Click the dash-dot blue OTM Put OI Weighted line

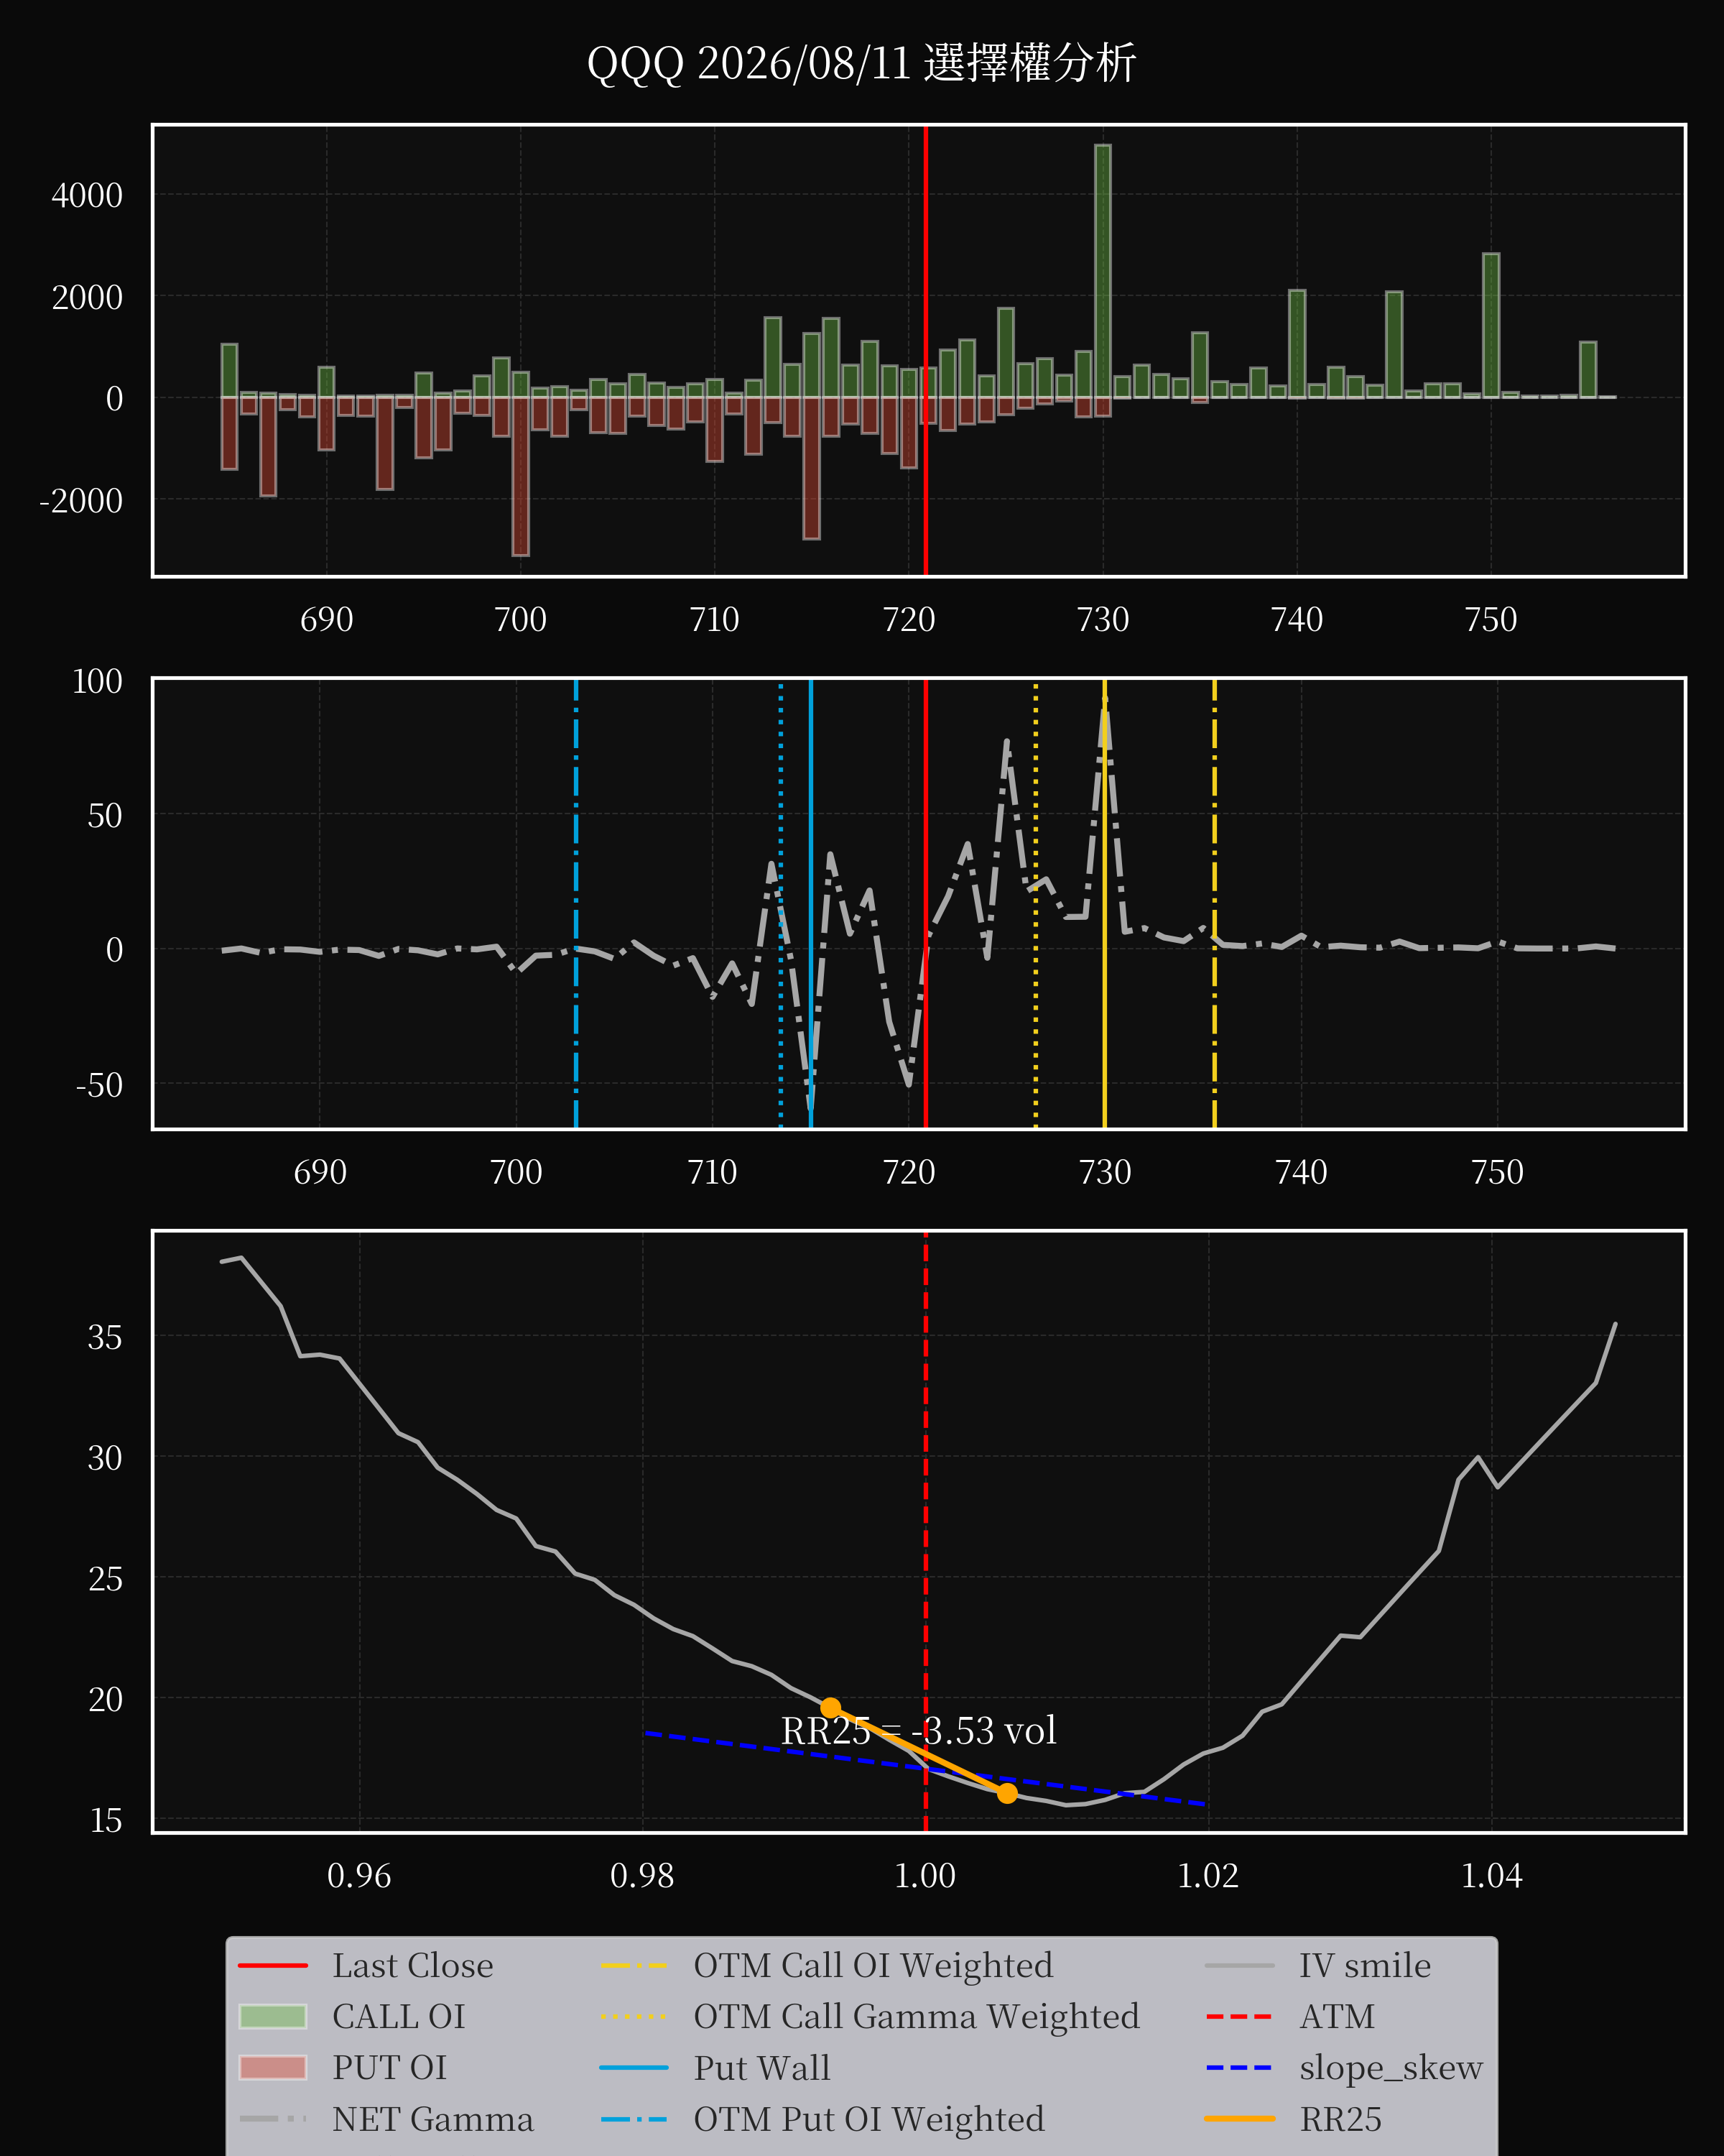(x=575, y=903)
